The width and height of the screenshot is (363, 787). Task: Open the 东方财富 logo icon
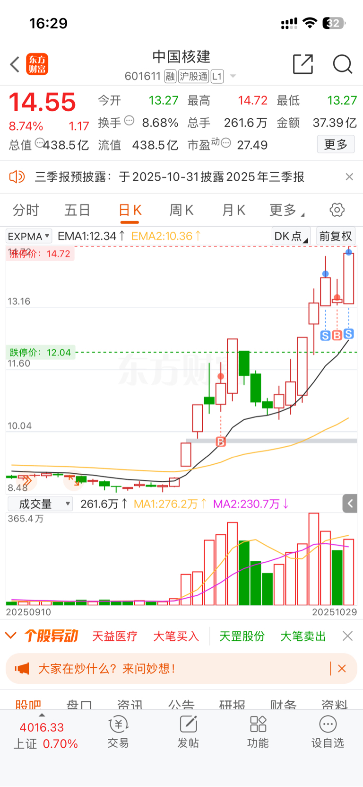click(x=37, y=64)
